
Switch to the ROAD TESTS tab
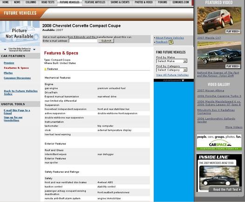point(48,2)
